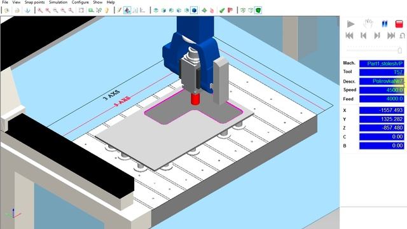Open the Help menu

(x=111, y=2)
